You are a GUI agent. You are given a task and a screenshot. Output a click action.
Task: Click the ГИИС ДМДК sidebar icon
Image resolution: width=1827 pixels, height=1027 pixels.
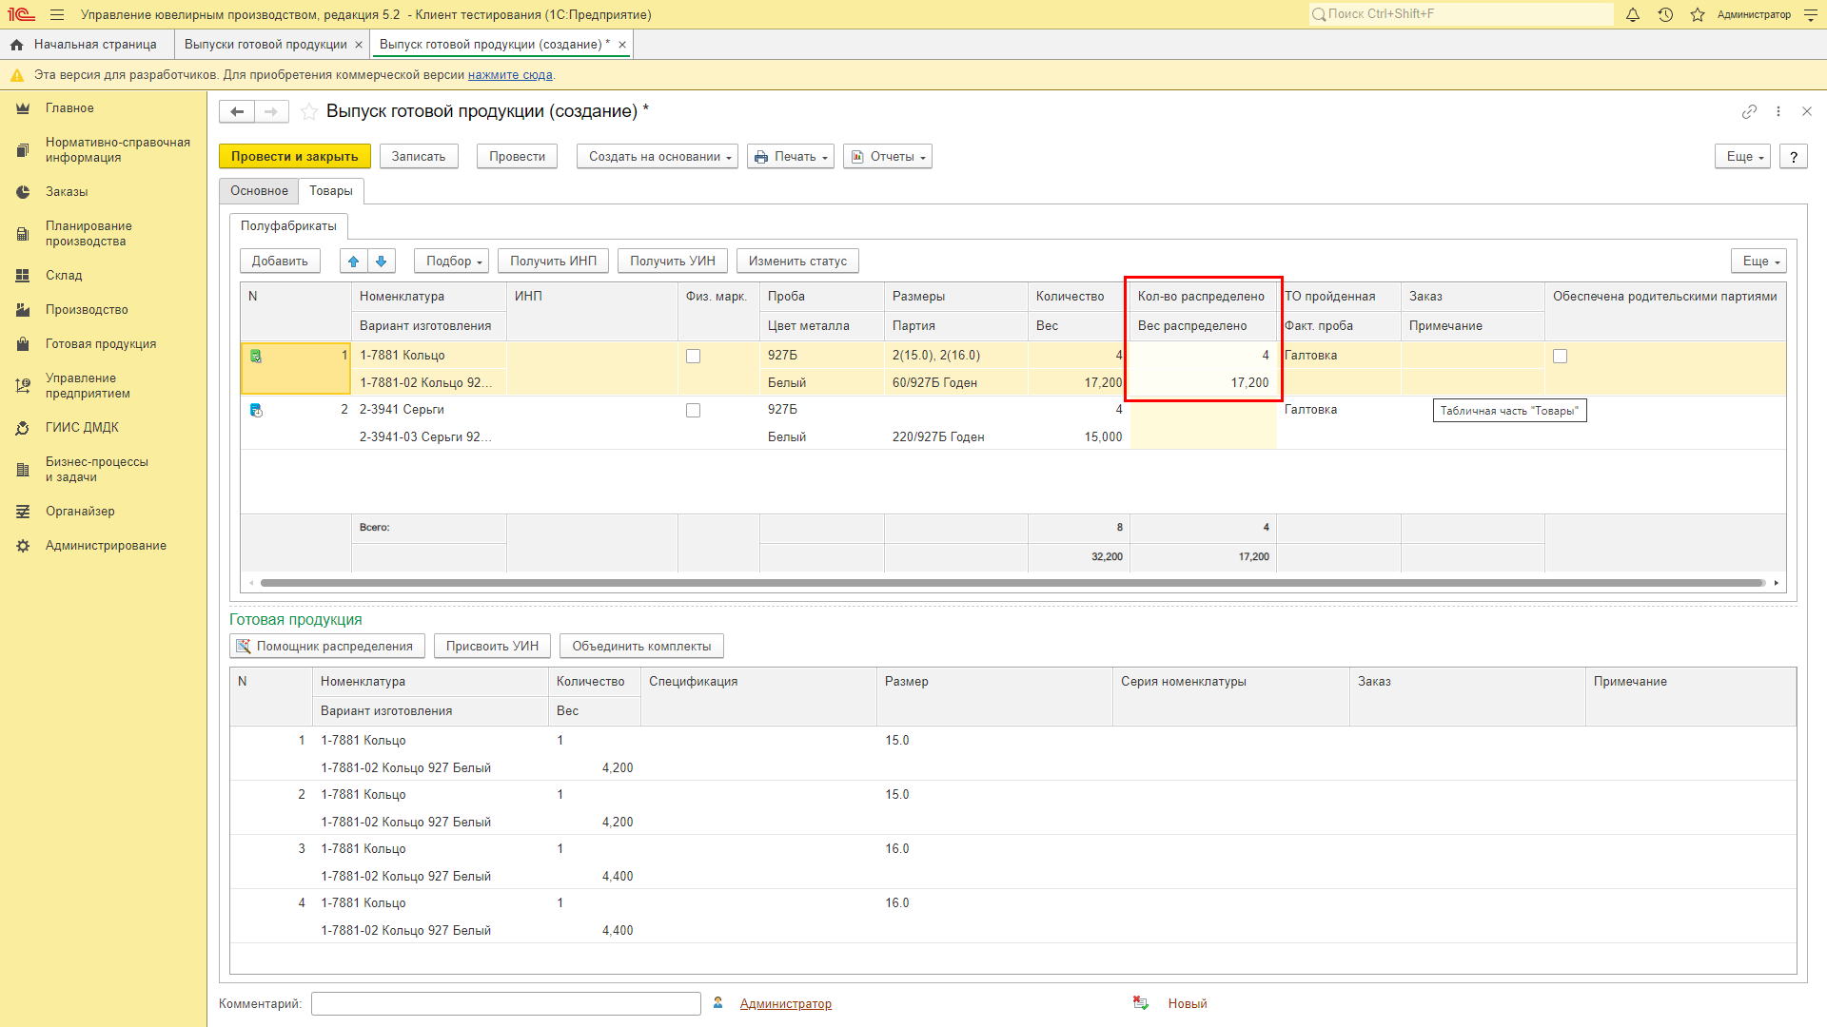click(23, 428)
